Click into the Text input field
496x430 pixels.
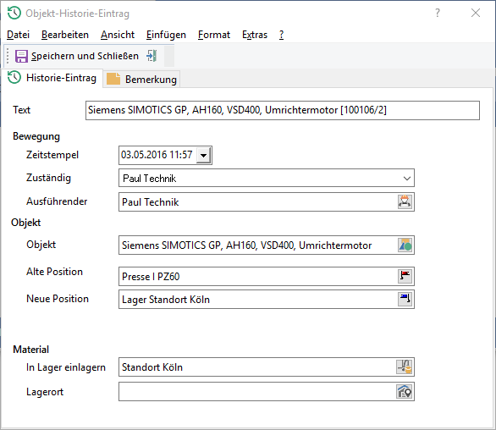coord(283,110)
